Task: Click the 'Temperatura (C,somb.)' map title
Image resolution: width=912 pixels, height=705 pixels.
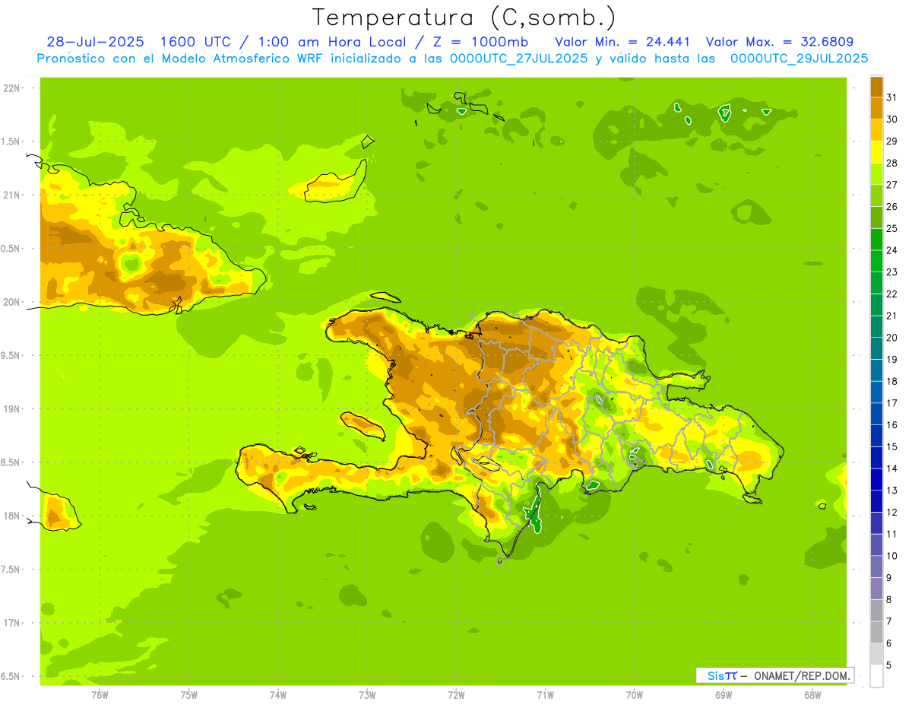Action: tap(464, 17)
